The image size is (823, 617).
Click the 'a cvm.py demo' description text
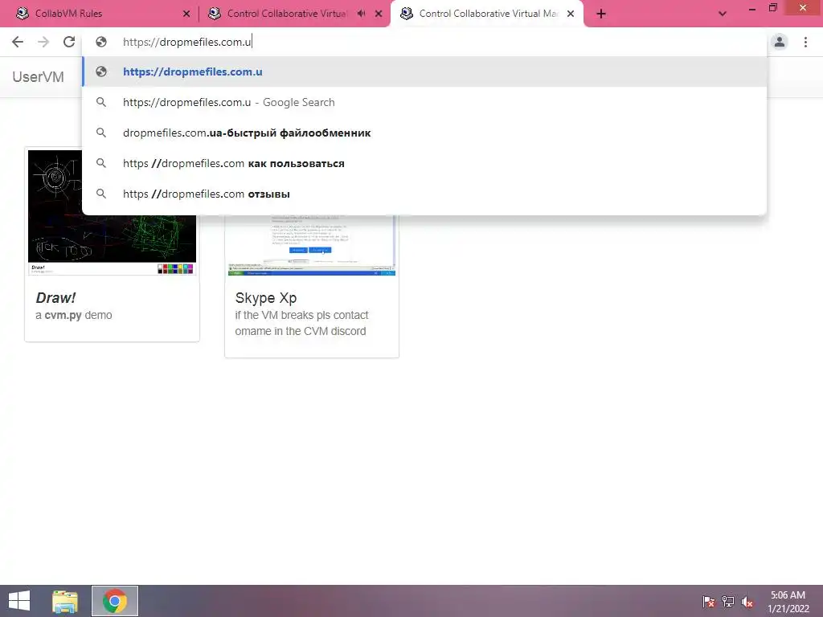(73, 315)
